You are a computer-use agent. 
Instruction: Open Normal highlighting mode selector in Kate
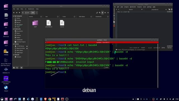pos(169,48)
